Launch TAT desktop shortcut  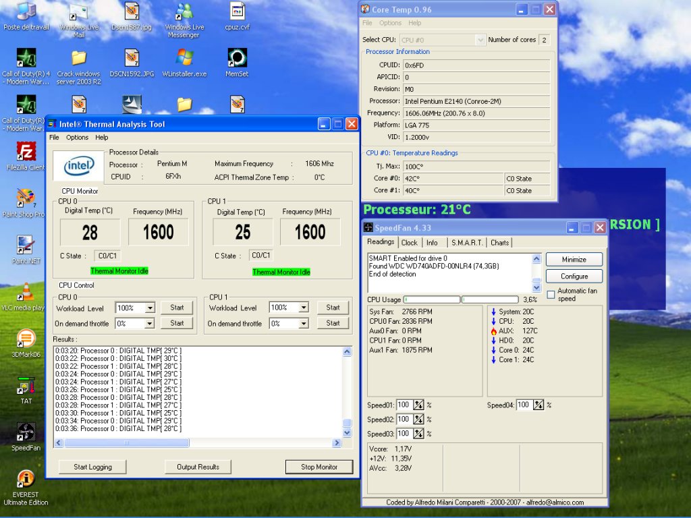pyautogui.click(x=26, y=390)
